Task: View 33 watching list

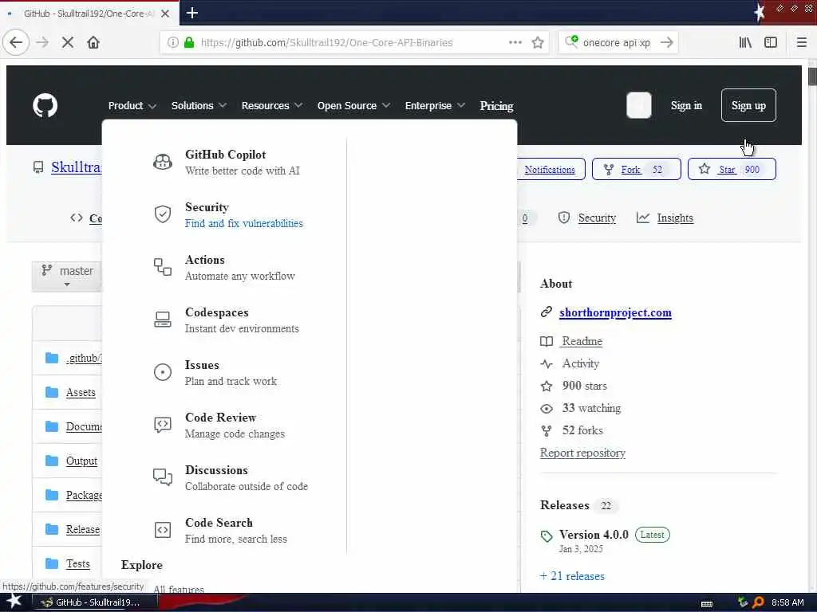Action: [x=591, y=408]
